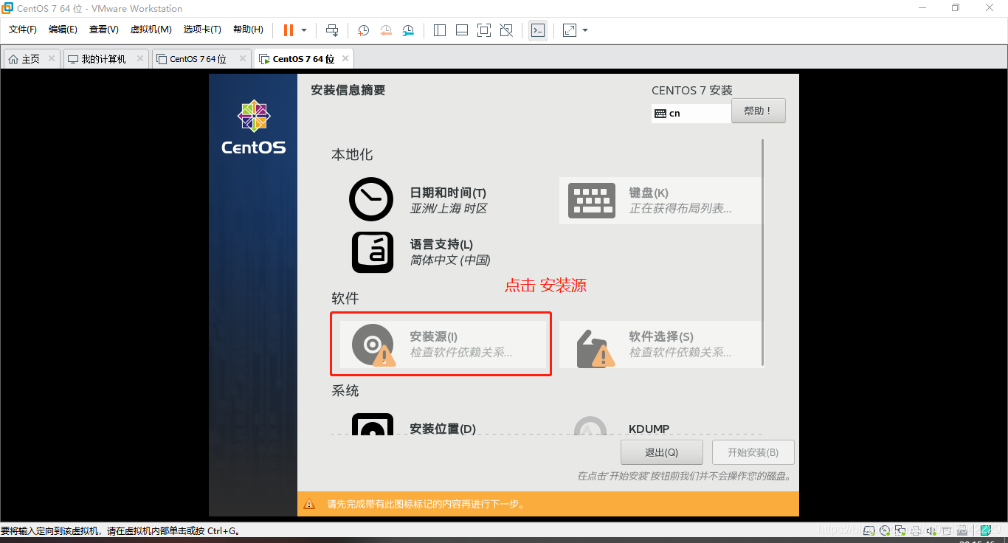
Task: Click the network adapter status bar icon
Action: (900, 530)
